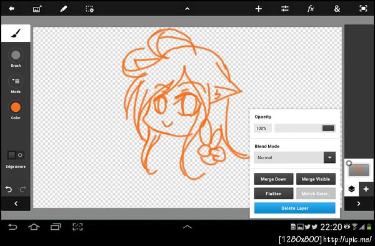Tap the Android home button

point(34,227)
